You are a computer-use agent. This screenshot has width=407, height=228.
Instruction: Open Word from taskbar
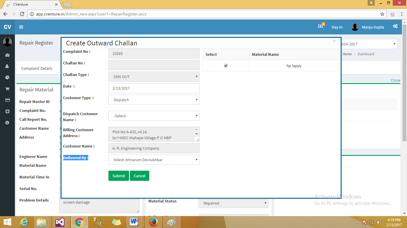pos(134,222)
